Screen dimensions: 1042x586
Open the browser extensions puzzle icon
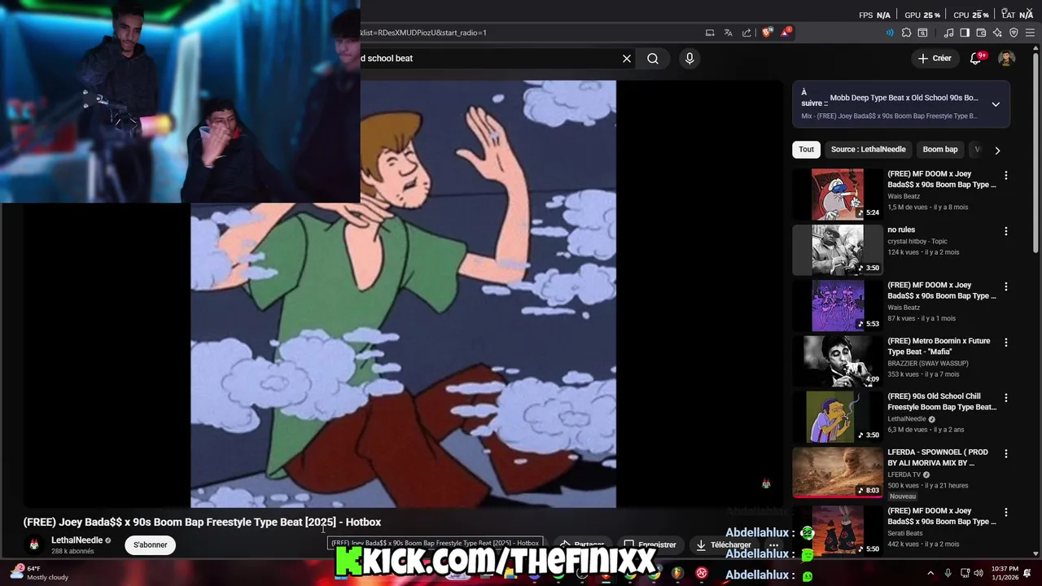coord(906,33)
